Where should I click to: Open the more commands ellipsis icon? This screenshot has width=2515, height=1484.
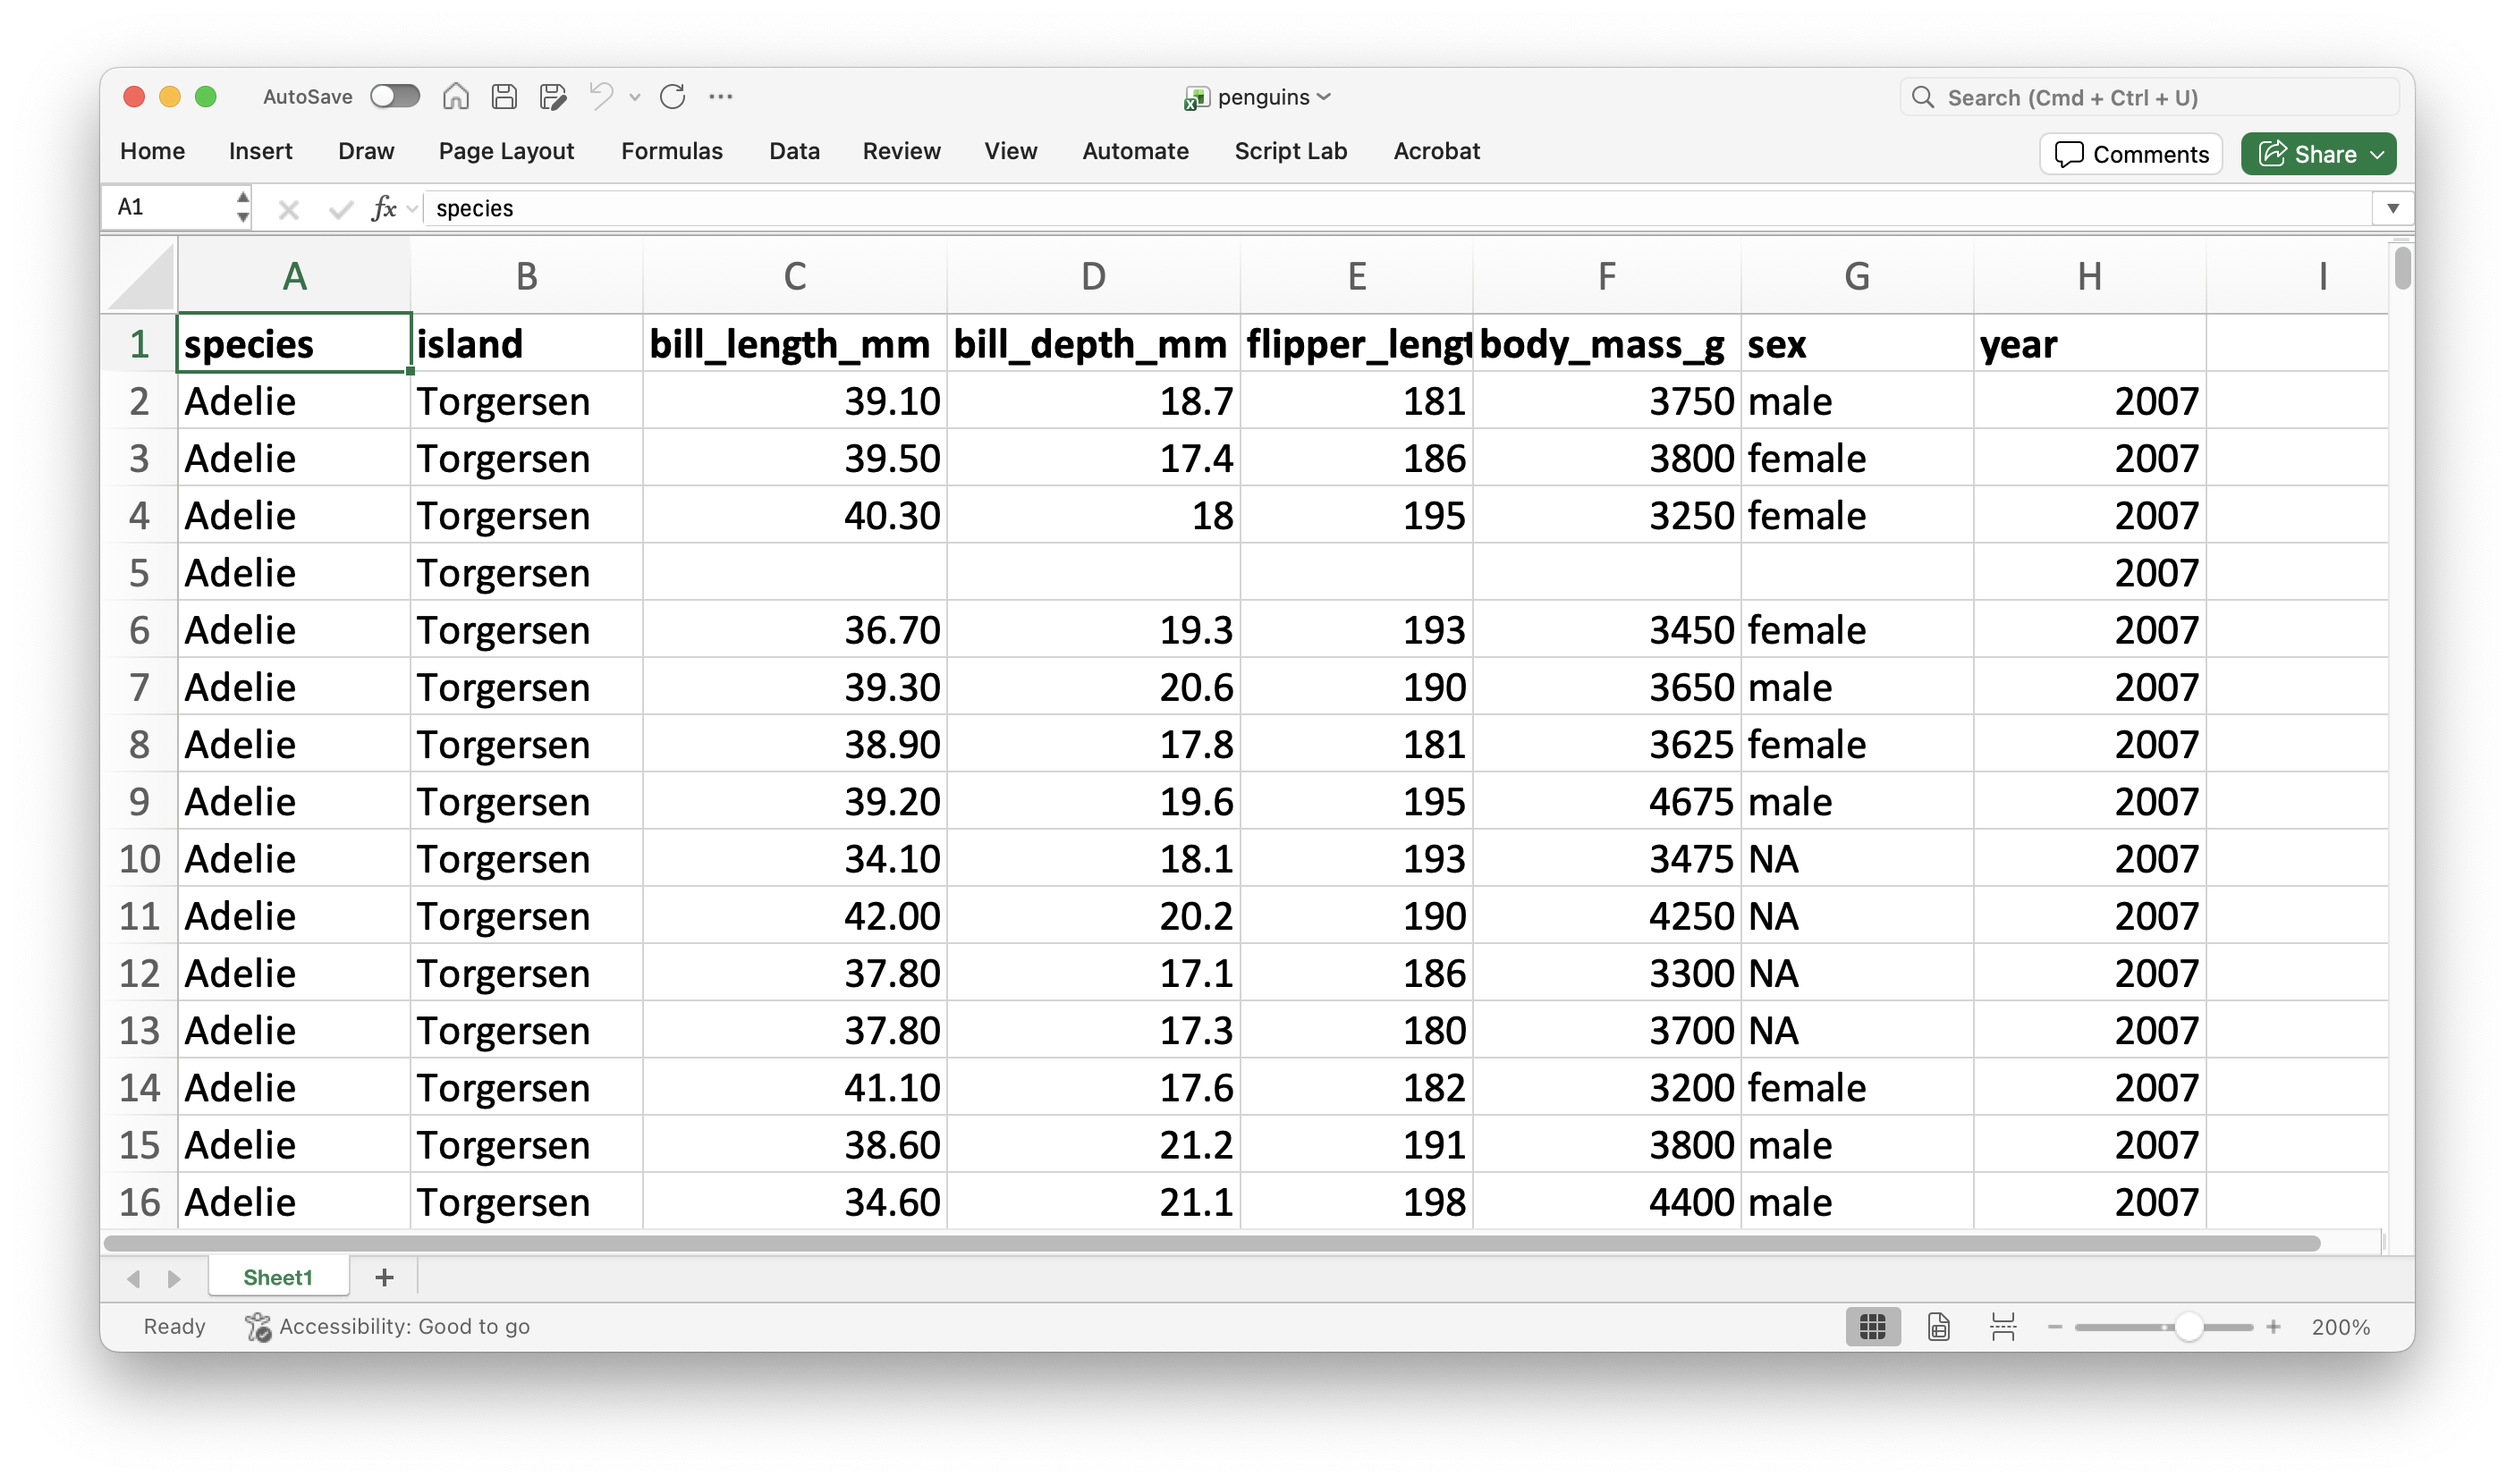tap(720, 96)
